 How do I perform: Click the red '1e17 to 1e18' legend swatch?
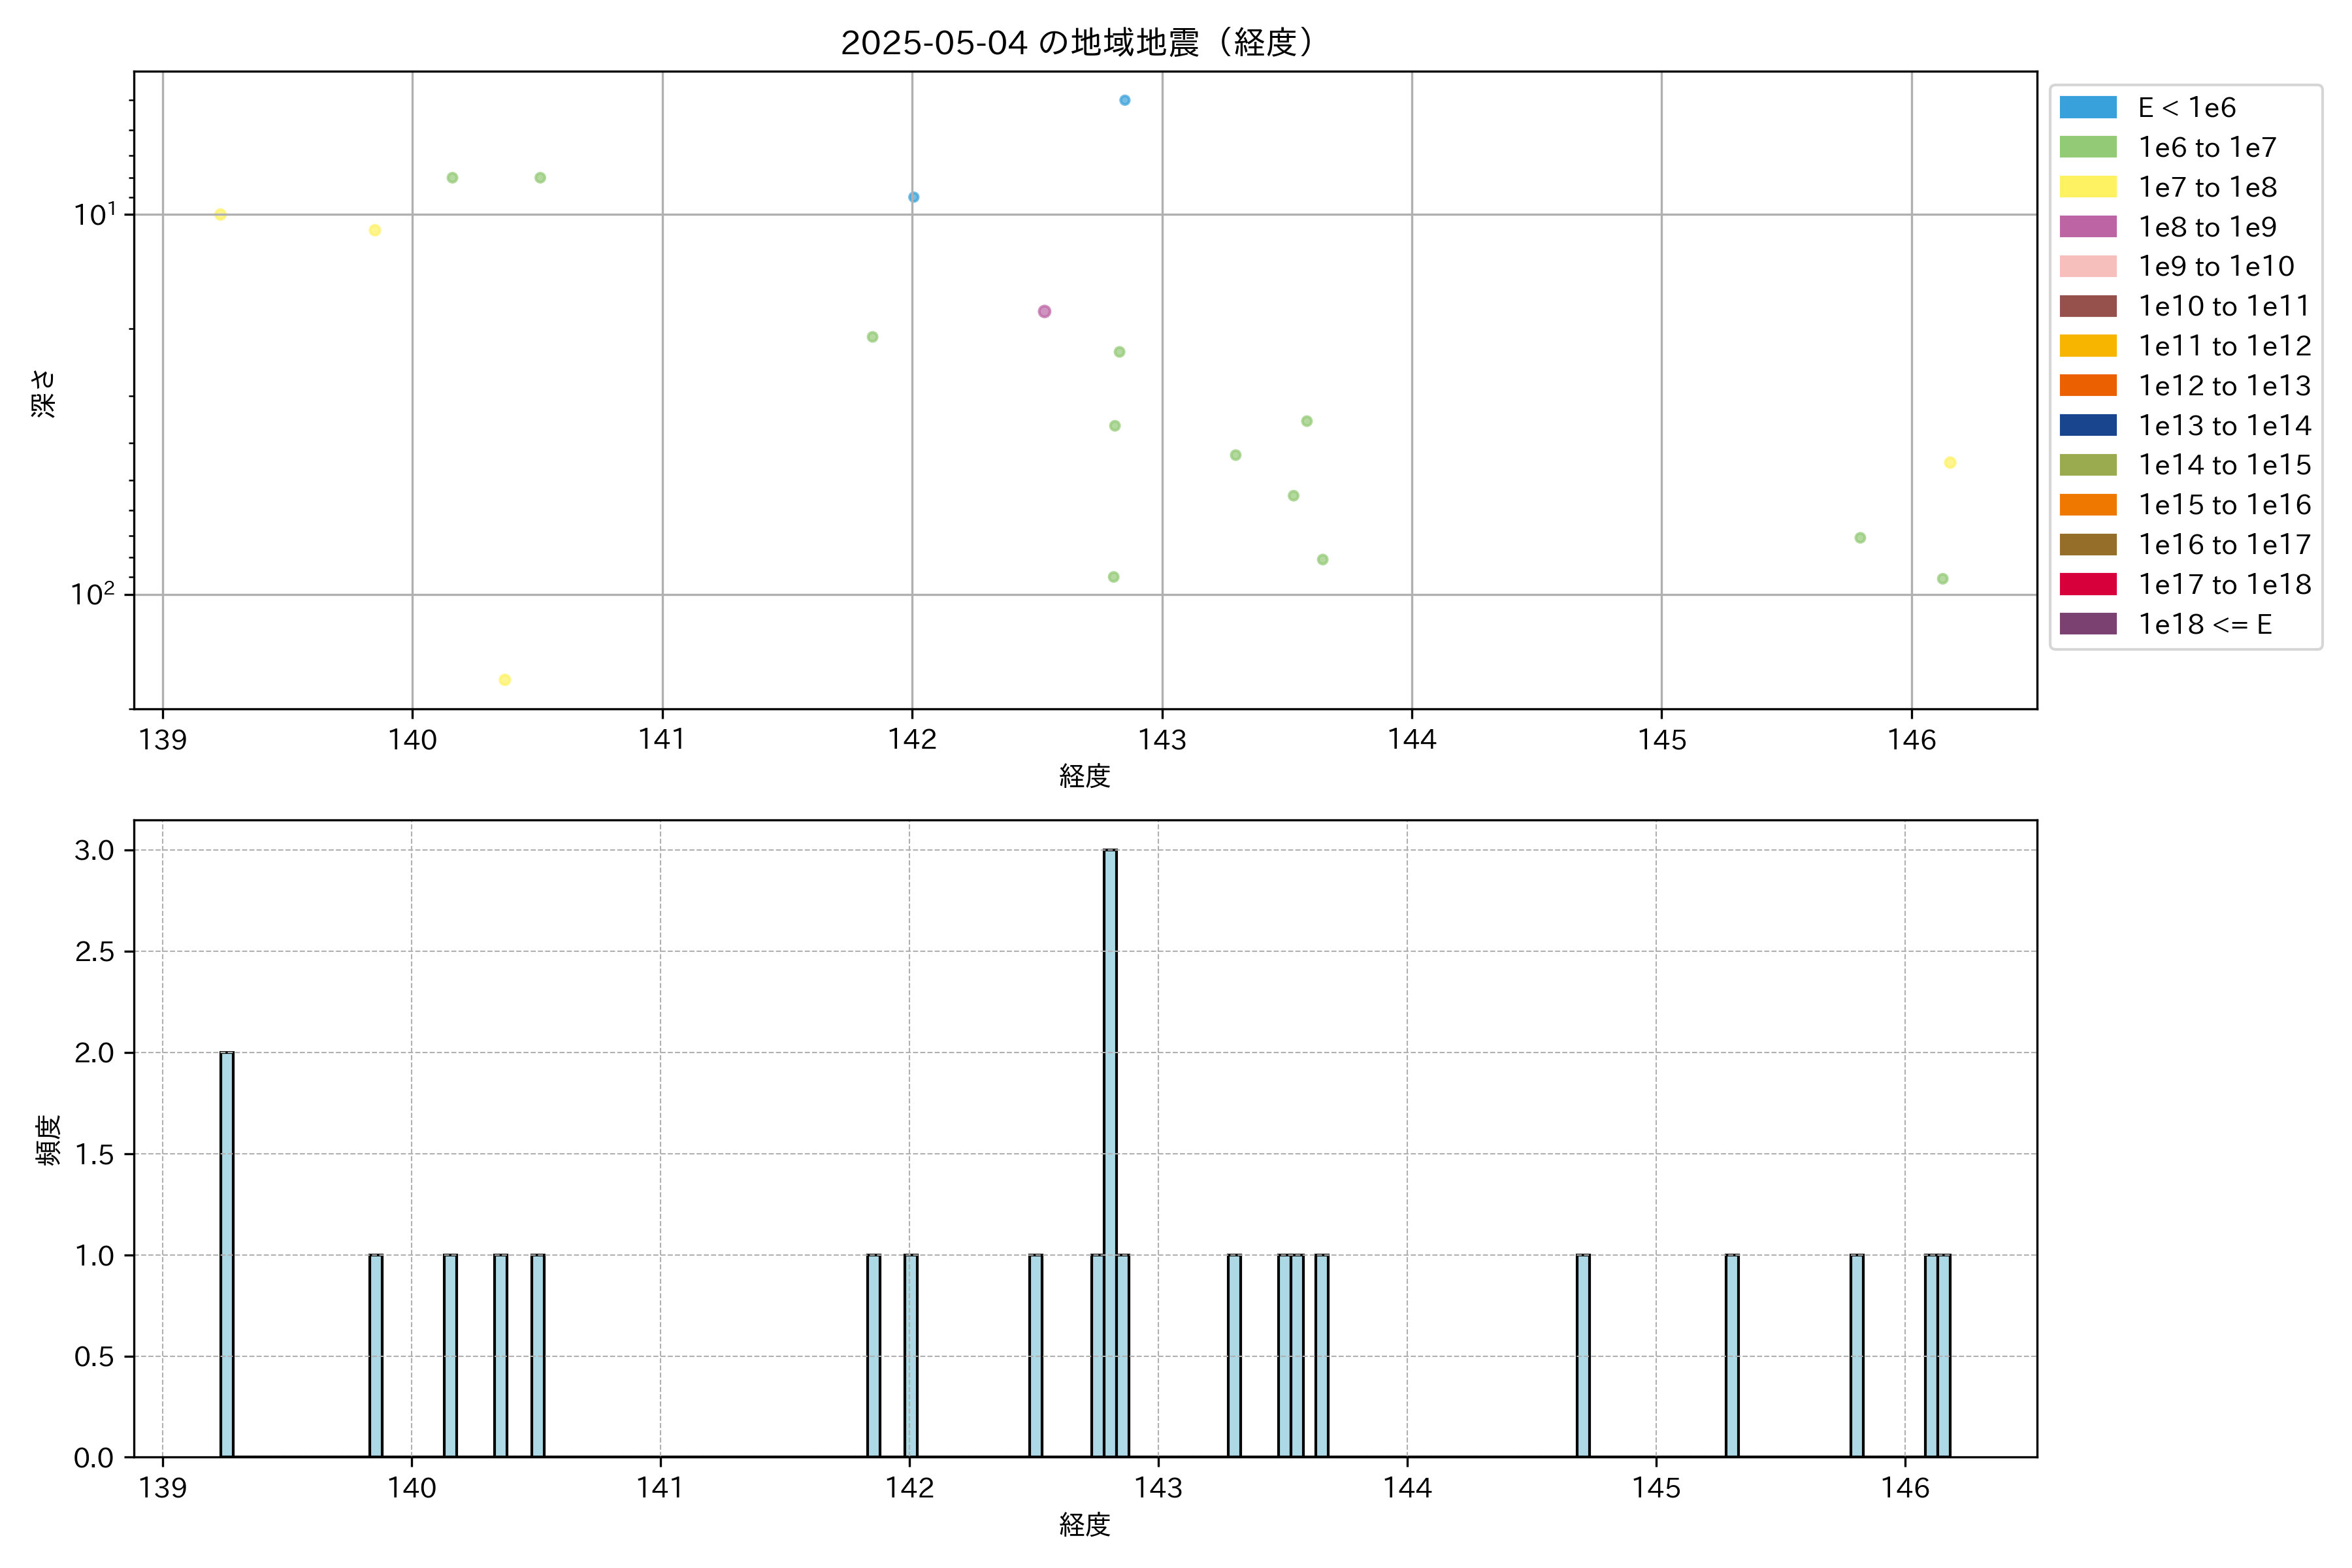[x=2088, y=584]
